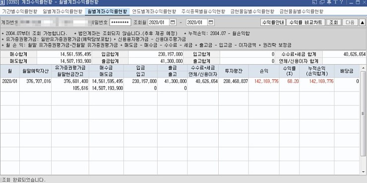Click the 208,468,837 average investment cell

(234, 82)
